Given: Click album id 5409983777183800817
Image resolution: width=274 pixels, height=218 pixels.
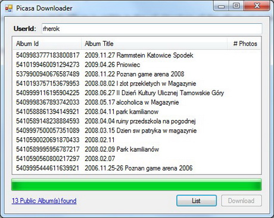Looking at the screenshot, I should click(x=48, y=55).
